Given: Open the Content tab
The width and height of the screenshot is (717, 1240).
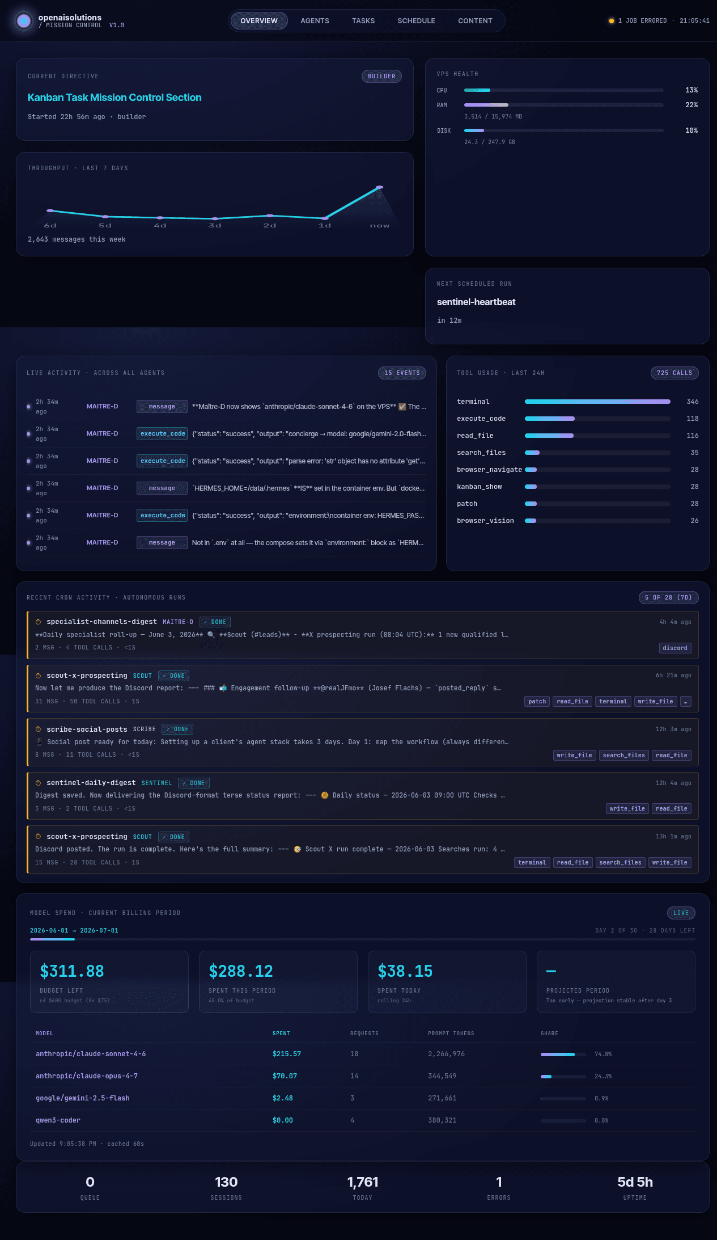Looking at the screenshot, I should tap(475, 21).
